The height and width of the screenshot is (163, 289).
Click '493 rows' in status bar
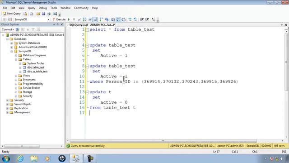click(x=279, y=146)
